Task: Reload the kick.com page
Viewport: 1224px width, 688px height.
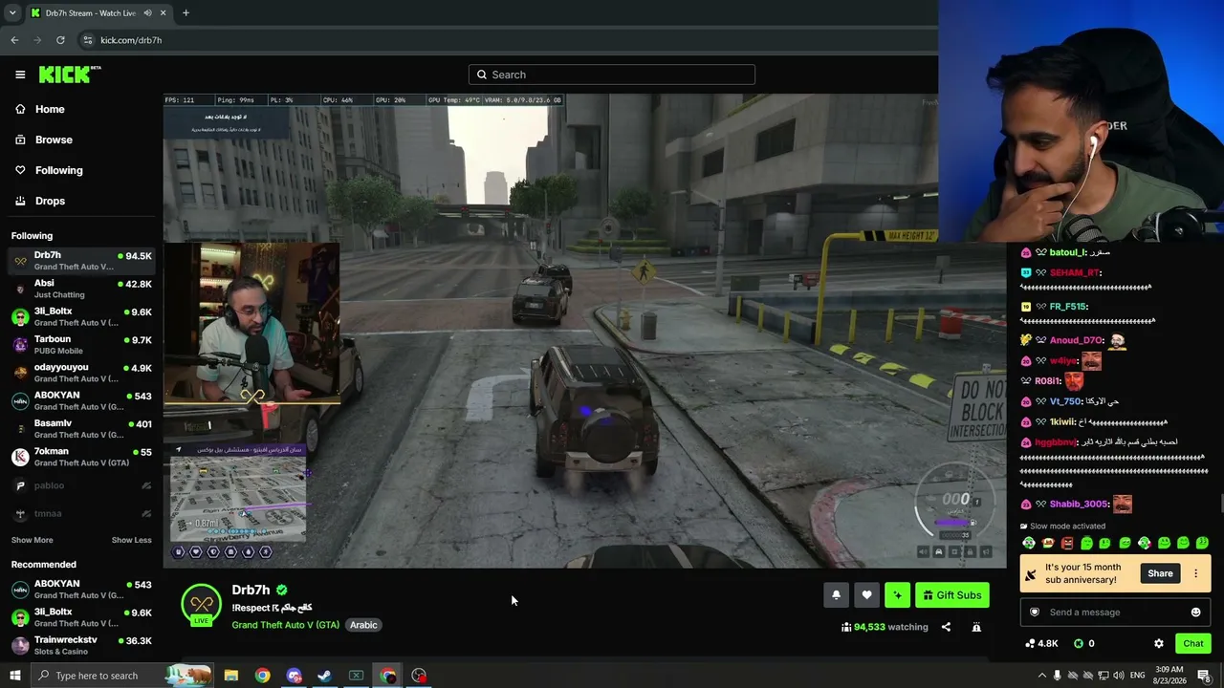Action: (x=60, y=40)
